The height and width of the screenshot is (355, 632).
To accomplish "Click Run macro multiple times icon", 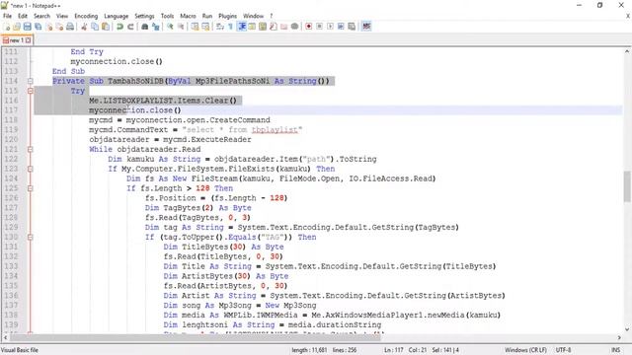I will 341,27.
